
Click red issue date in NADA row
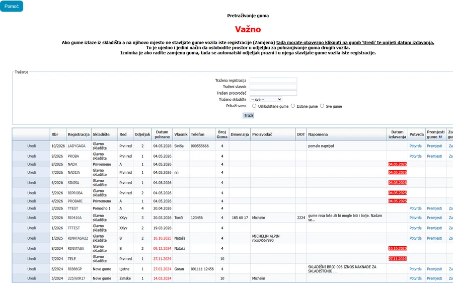[397, 164]
